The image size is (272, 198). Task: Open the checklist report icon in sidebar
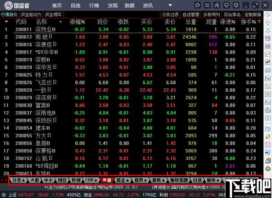click(268, 38)
